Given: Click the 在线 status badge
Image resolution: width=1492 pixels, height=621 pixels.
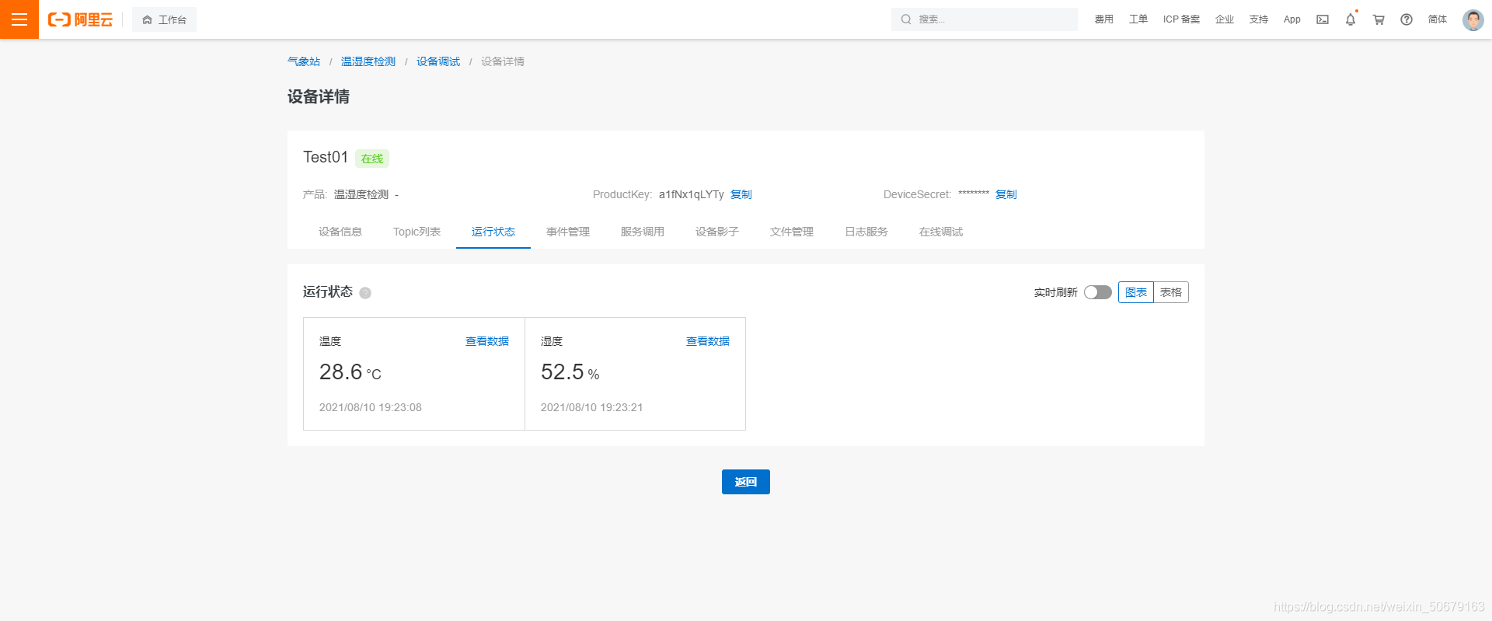Looking at the screenshot, I should pos(372,159).
